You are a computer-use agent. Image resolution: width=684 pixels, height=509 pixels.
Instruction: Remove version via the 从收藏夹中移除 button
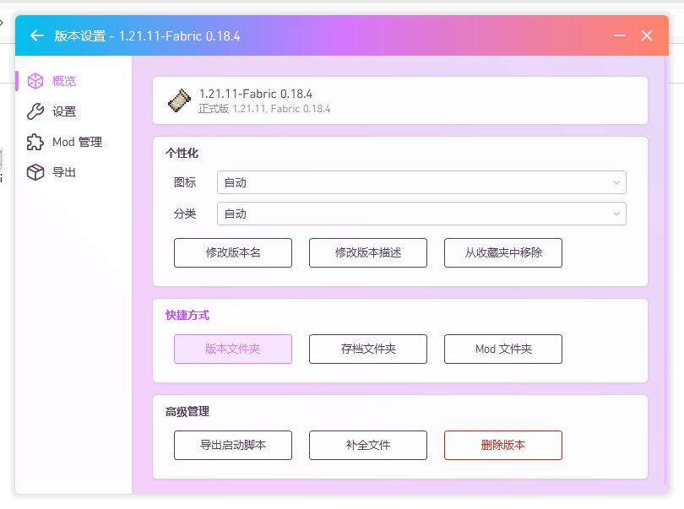[503, 252]
